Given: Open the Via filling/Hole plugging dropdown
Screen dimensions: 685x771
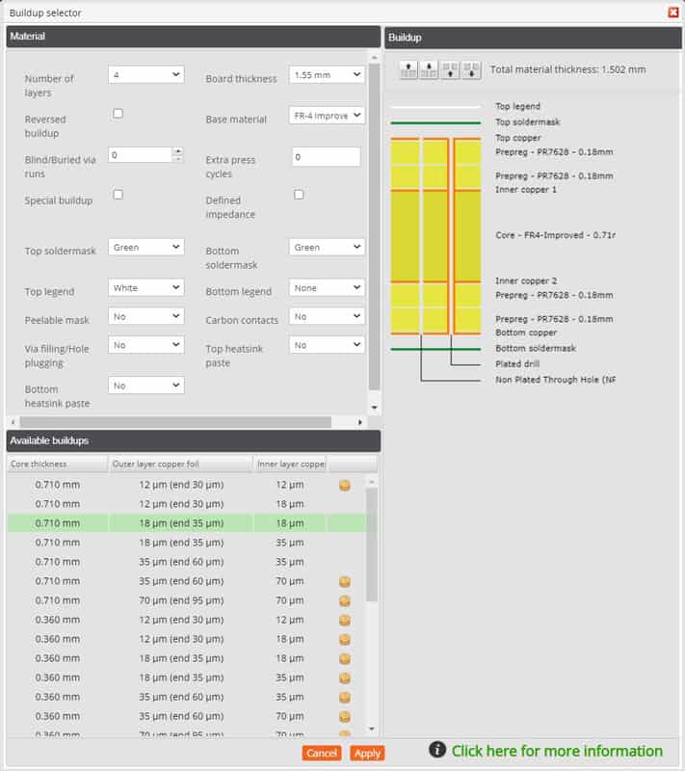Looking at the screenshot, I should [x=146, y=345].
